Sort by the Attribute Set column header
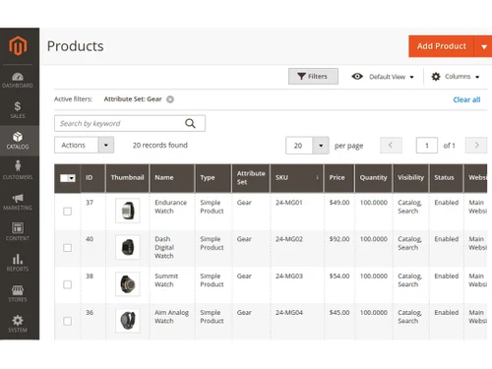 coord(251,178)
